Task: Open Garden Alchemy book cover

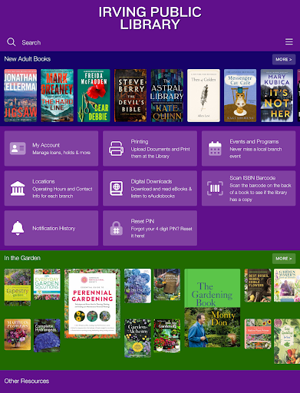Action: pos(137,338)
